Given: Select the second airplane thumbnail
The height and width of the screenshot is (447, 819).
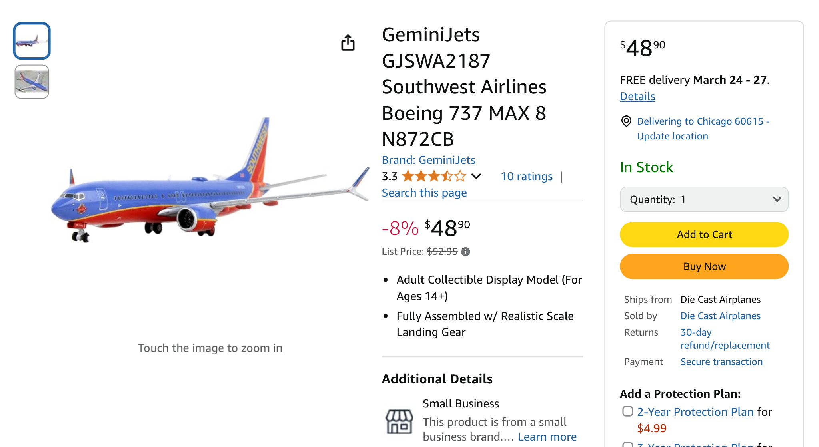Looking at the screenshot, I should tap(32, 82).
